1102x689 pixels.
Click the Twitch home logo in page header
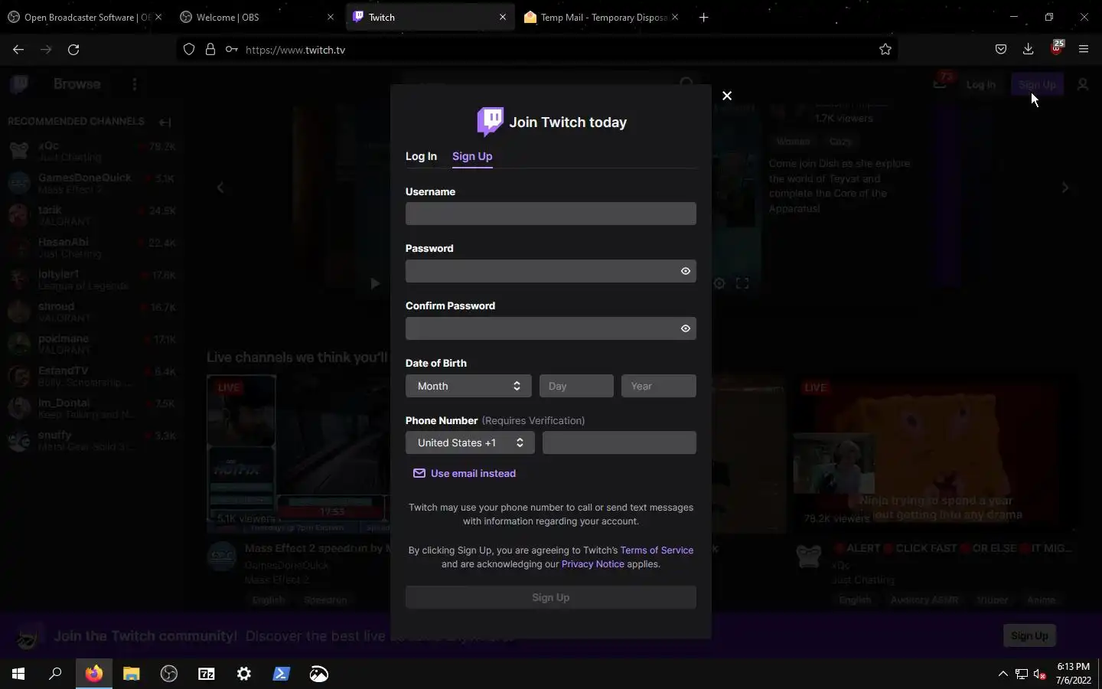pos(19,84)
